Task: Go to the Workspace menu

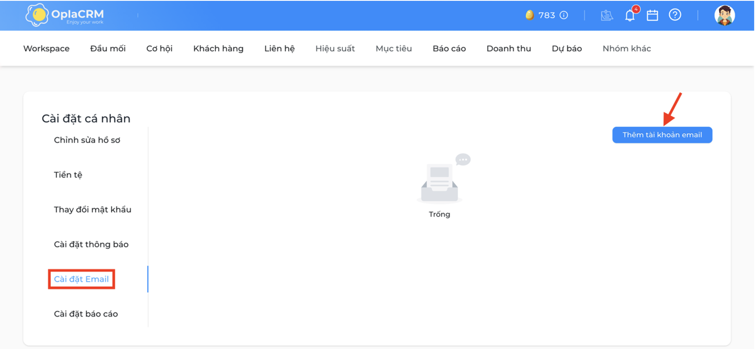Action: click(47, 48)
